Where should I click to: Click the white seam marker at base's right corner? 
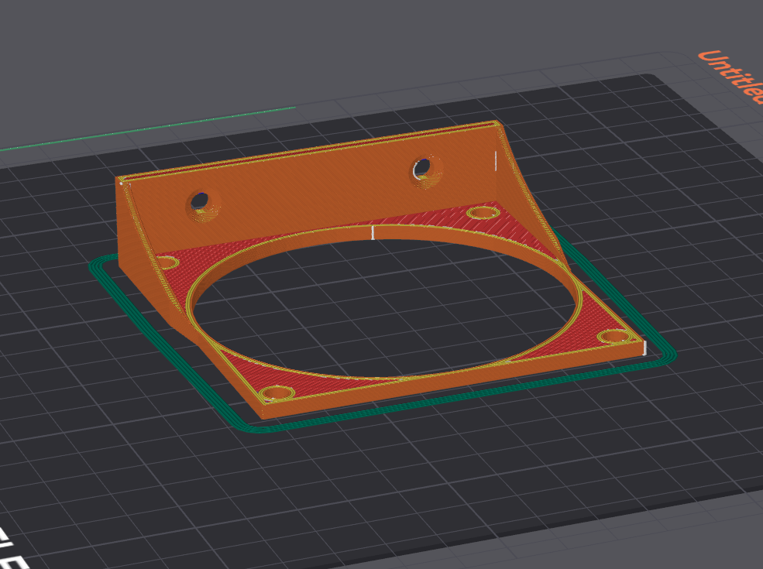click(643, 346)
